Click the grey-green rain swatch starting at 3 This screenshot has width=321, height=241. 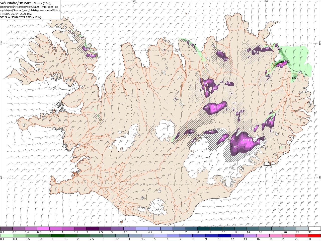[109, 236]
